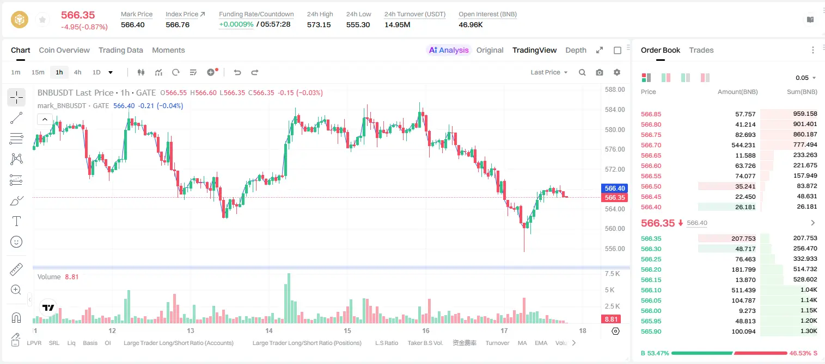Click the AI Analysis button
825x364 pixels.
point(449,50)
